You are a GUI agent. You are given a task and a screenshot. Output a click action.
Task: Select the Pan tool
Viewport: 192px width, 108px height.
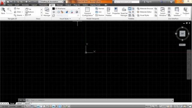click(17, 9)
